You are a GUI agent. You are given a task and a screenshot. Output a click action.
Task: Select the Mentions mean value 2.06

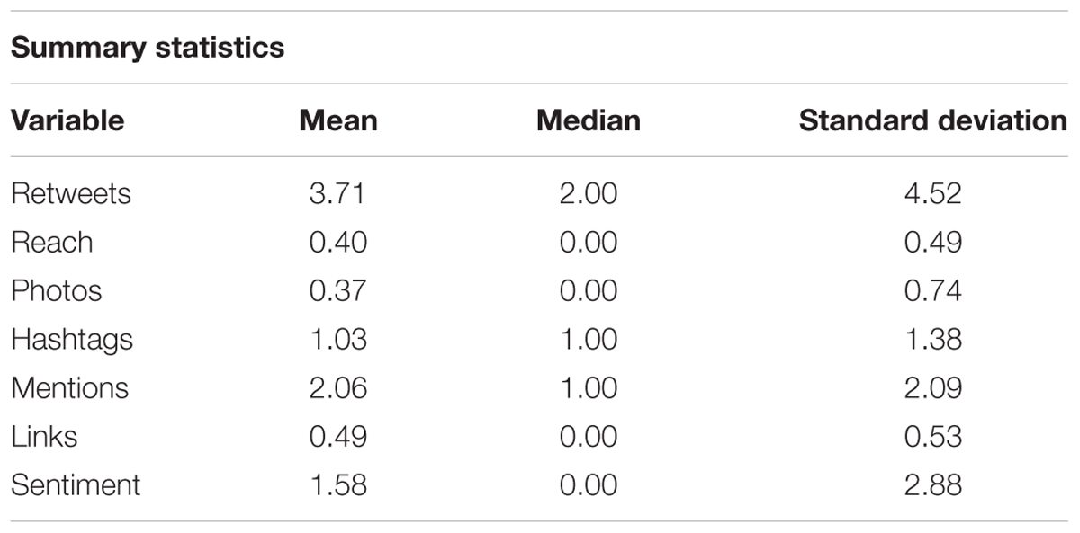point(337,387)
